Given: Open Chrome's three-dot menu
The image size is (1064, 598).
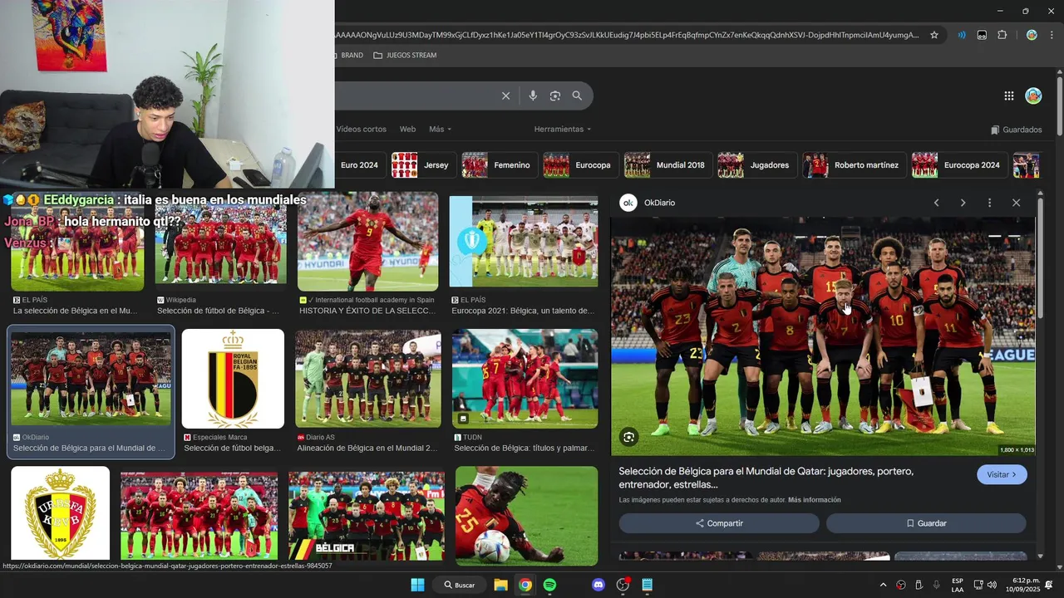Looking at the screenshot, I should (1050, 35).
